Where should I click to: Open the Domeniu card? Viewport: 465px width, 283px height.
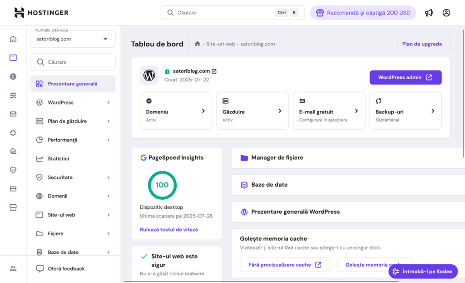tap(176, 111)
